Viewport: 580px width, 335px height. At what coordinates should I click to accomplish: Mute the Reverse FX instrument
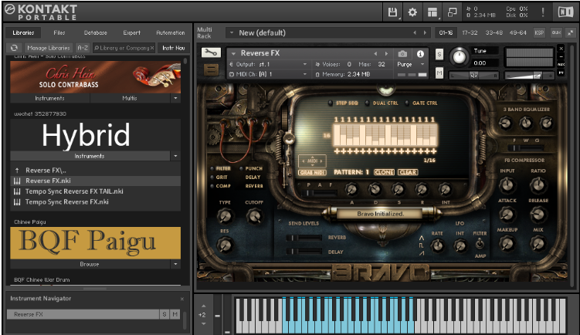click(439, 73)
